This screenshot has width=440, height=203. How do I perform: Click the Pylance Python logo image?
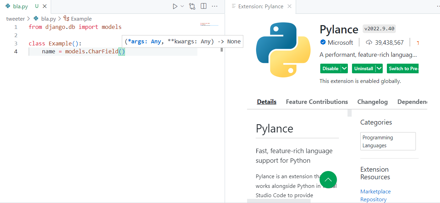283,50
